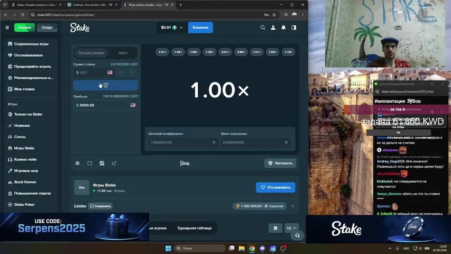
Task: Click the win chance input field
Action: click(255, 142)
